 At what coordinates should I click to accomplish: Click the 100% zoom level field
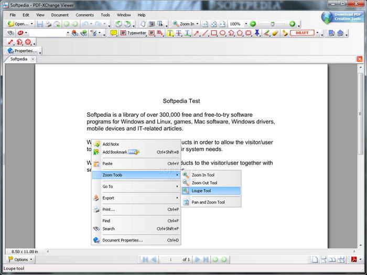click(x=236, y=24)
